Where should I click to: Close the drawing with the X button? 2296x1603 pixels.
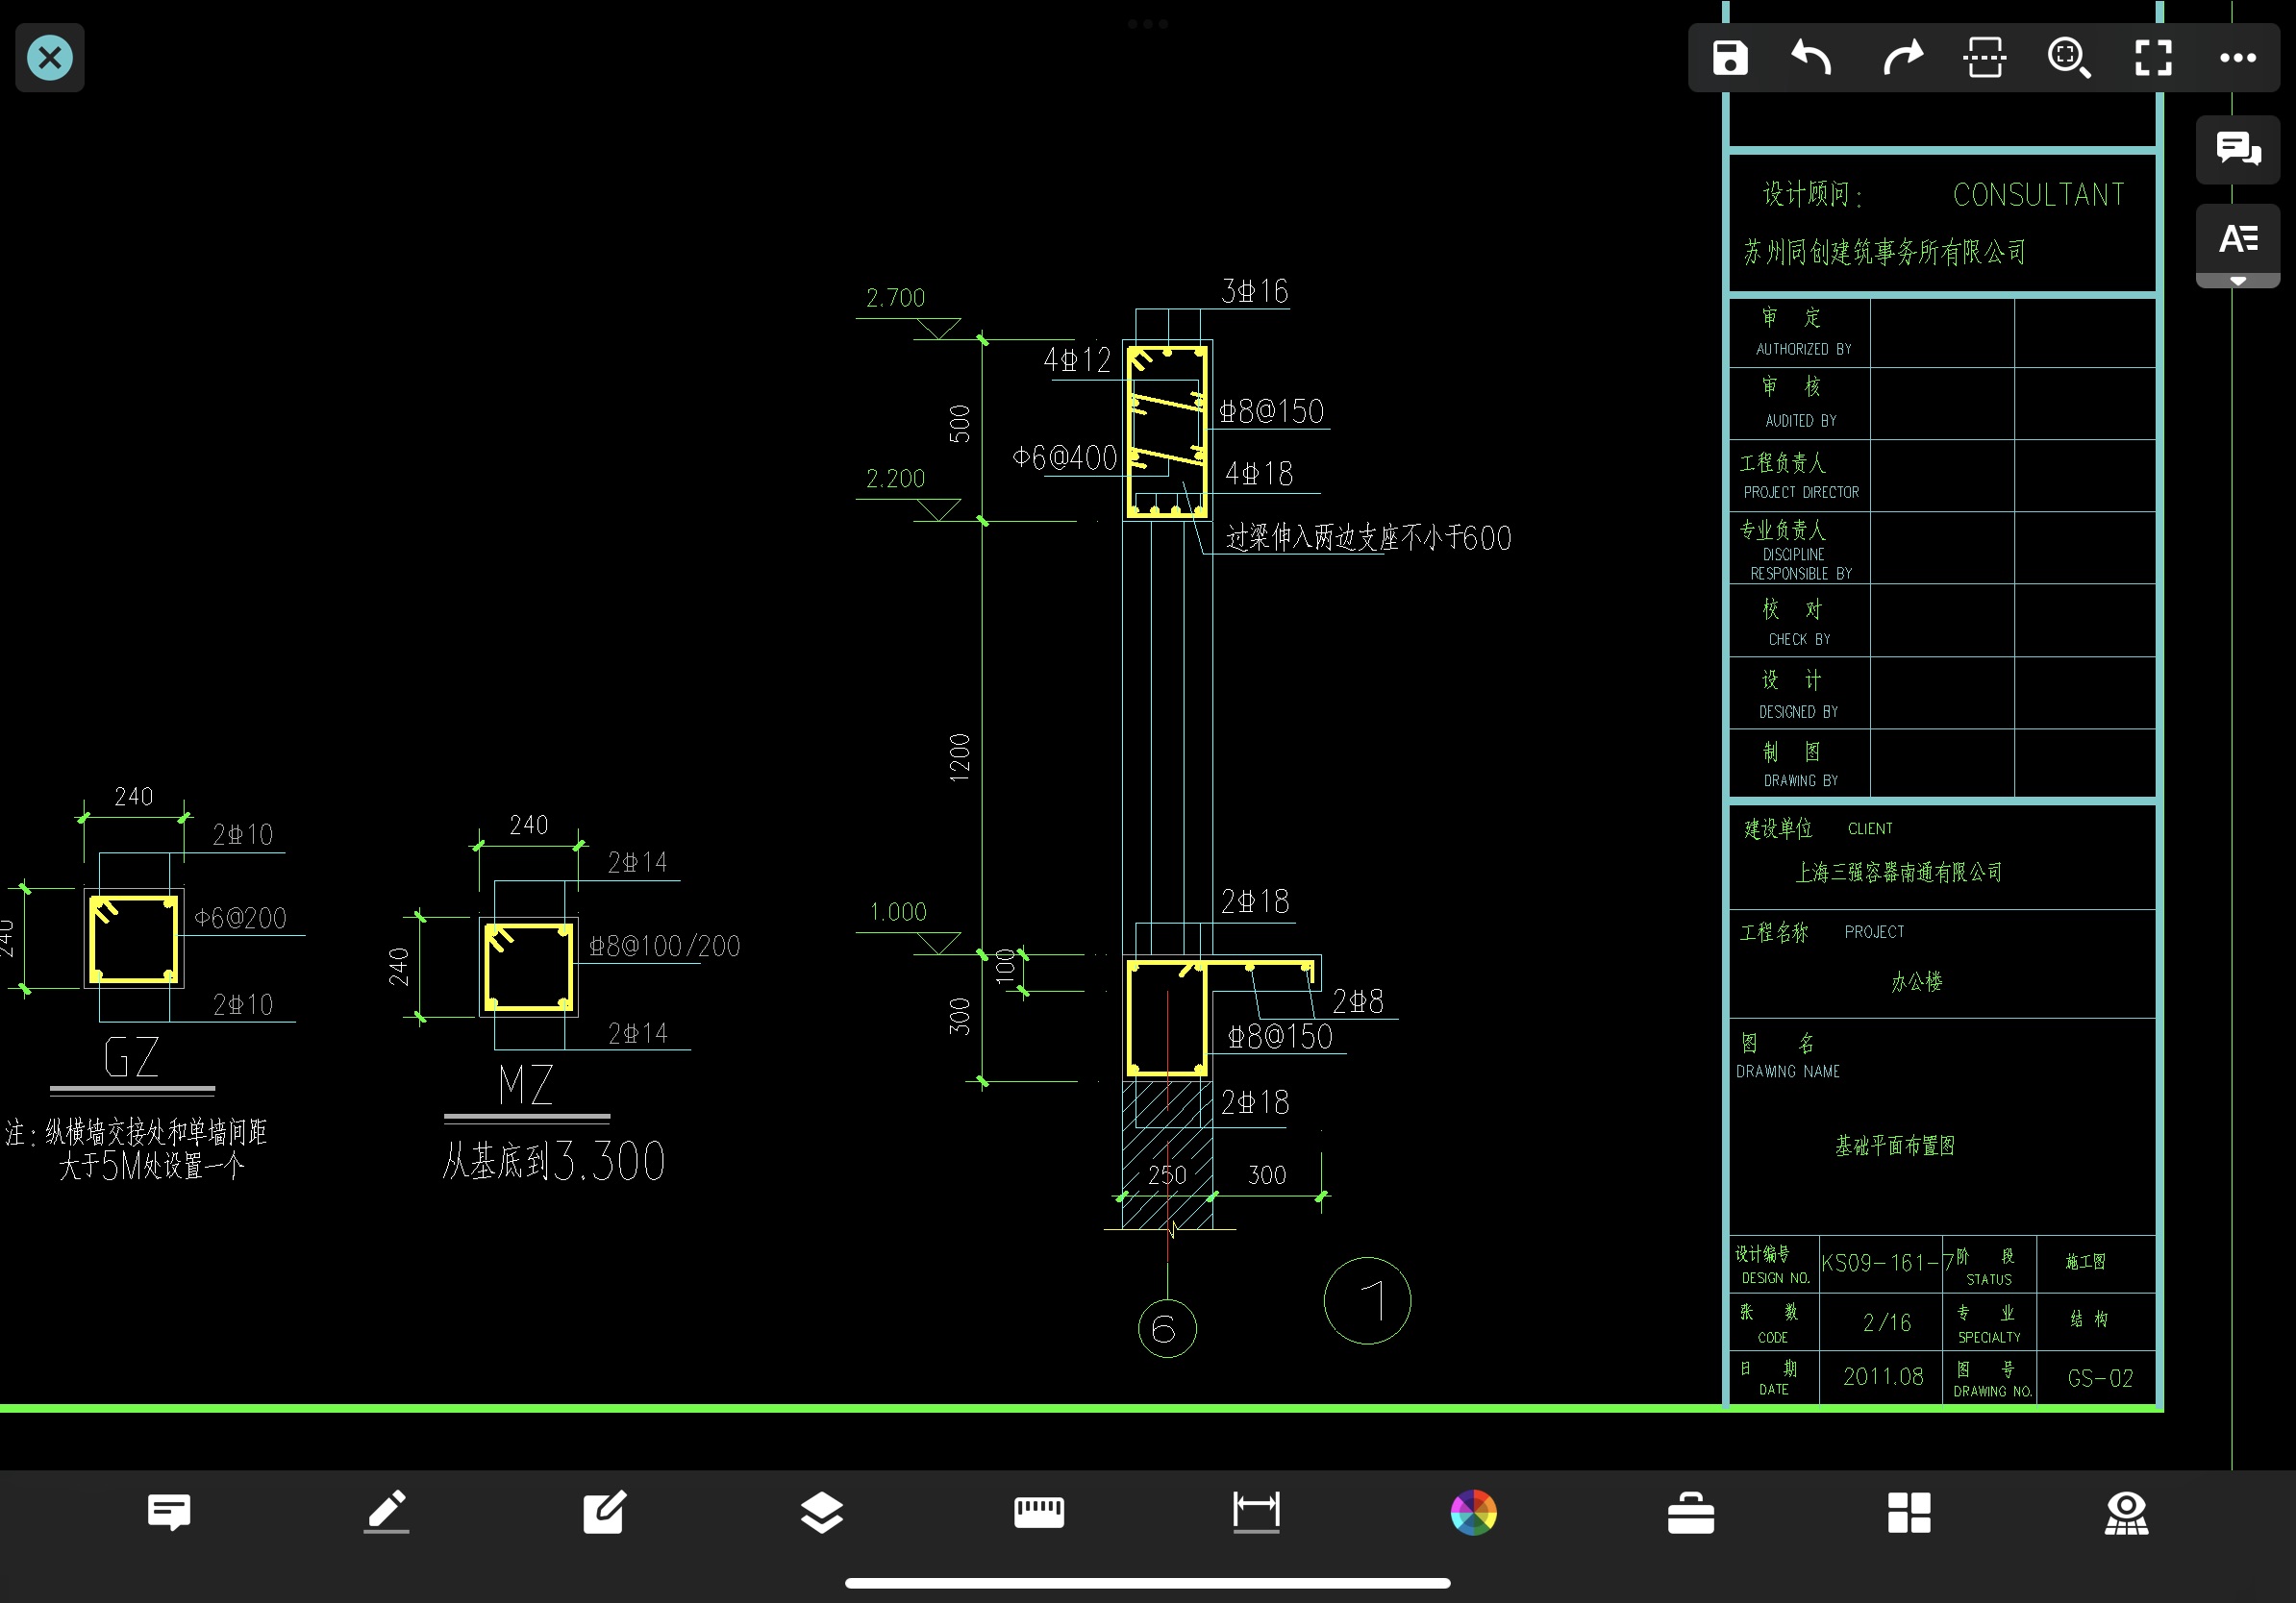point(50,57)
